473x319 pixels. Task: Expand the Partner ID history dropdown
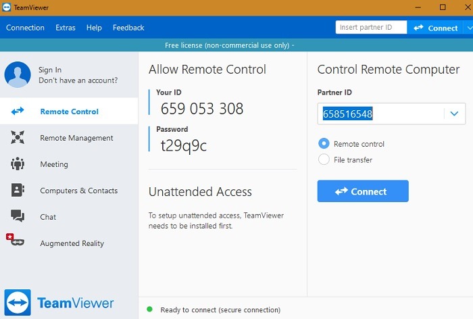tap(454, 114)
